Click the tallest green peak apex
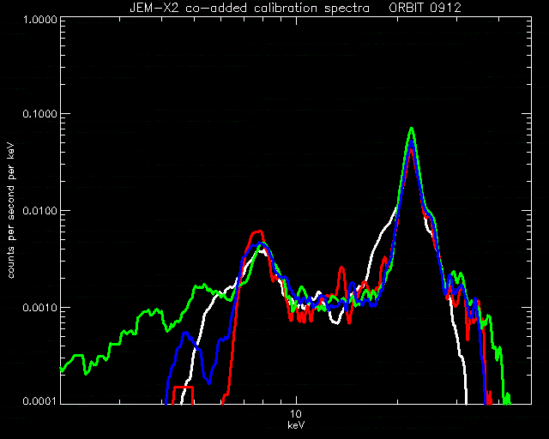 (x=412, y=129)
